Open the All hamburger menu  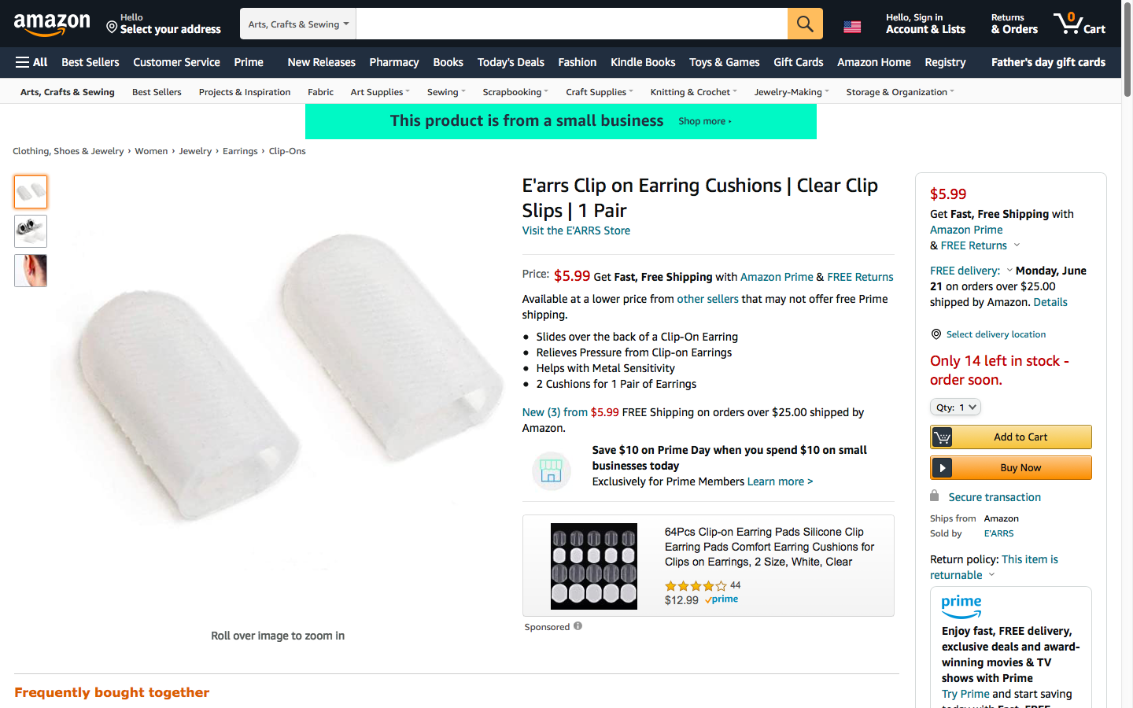tap(31, 62)
